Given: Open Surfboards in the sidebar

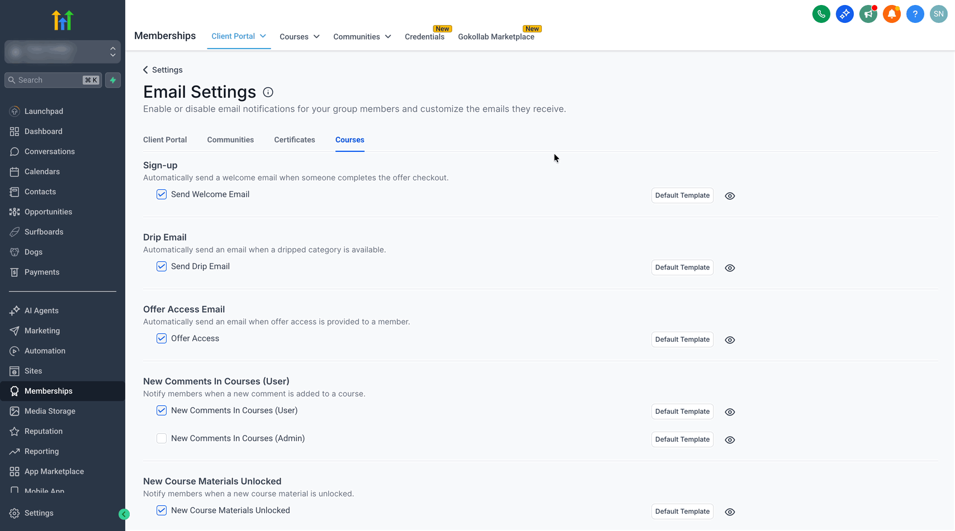Looking at the screenshot, I should pyautogui.click(x=63, y=232).
